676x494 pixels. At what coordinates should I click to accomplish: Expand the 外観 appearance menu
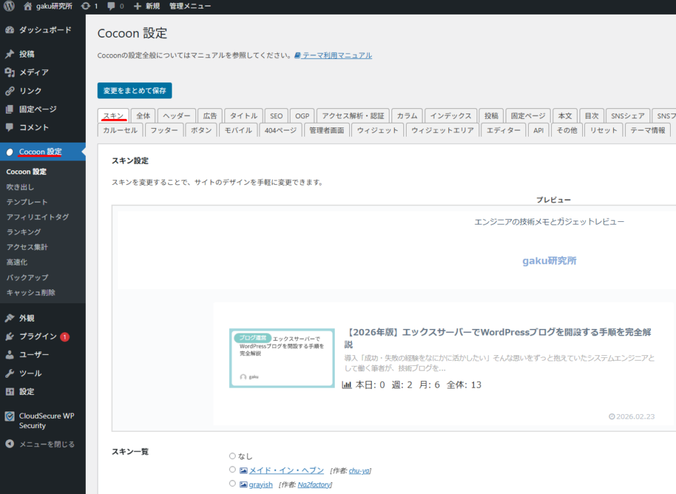tap(26, 318)
